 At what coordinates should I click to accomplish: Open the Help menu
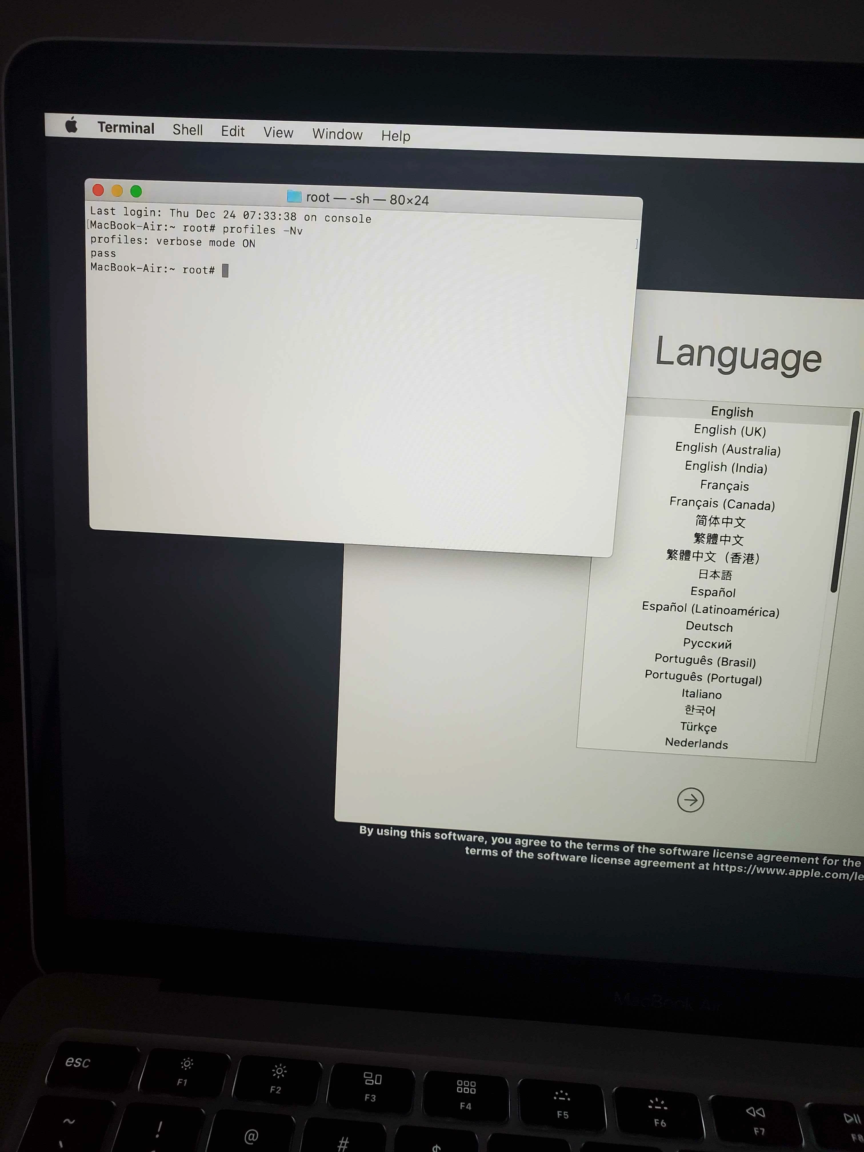[x=396, y=136]
